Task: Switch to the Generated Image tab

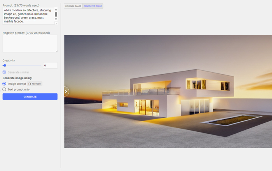Action: pos(93,6)
